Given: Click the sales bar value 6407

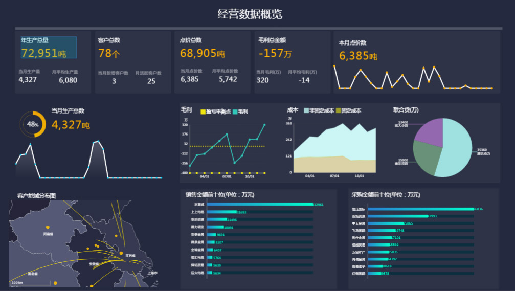Looking at the screenshot, I should 217,250.
